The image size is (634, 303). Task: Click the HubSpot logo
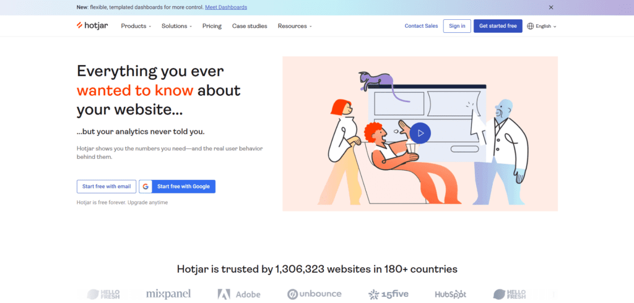tap(451, 294)
